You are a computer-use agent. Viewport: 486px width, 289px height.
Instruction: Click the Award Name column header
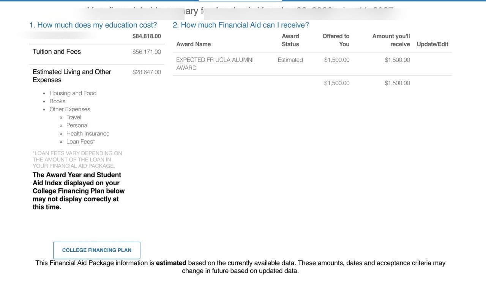193,44
